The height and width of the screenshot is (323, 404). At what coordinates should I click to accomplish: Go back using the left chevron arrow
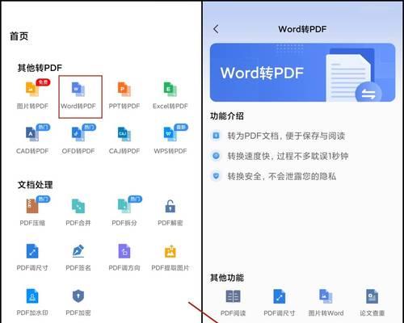[x=216, y=29]
